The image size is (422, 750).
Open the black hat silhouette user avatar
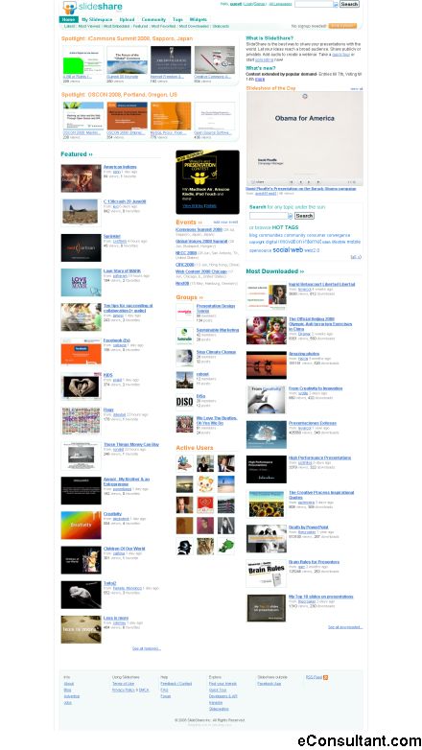coord(184,546)
